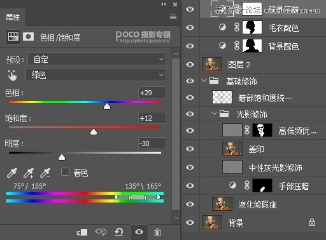
Task: Select the 手部压暗 mask thumbnail
Action: tap(262, 185)
